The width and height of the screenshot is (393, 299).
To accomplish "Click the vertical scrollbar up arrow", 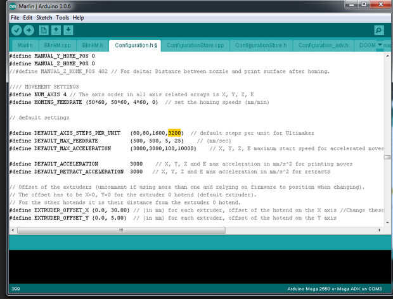I will pyautogui.click(x=387, y=56).
